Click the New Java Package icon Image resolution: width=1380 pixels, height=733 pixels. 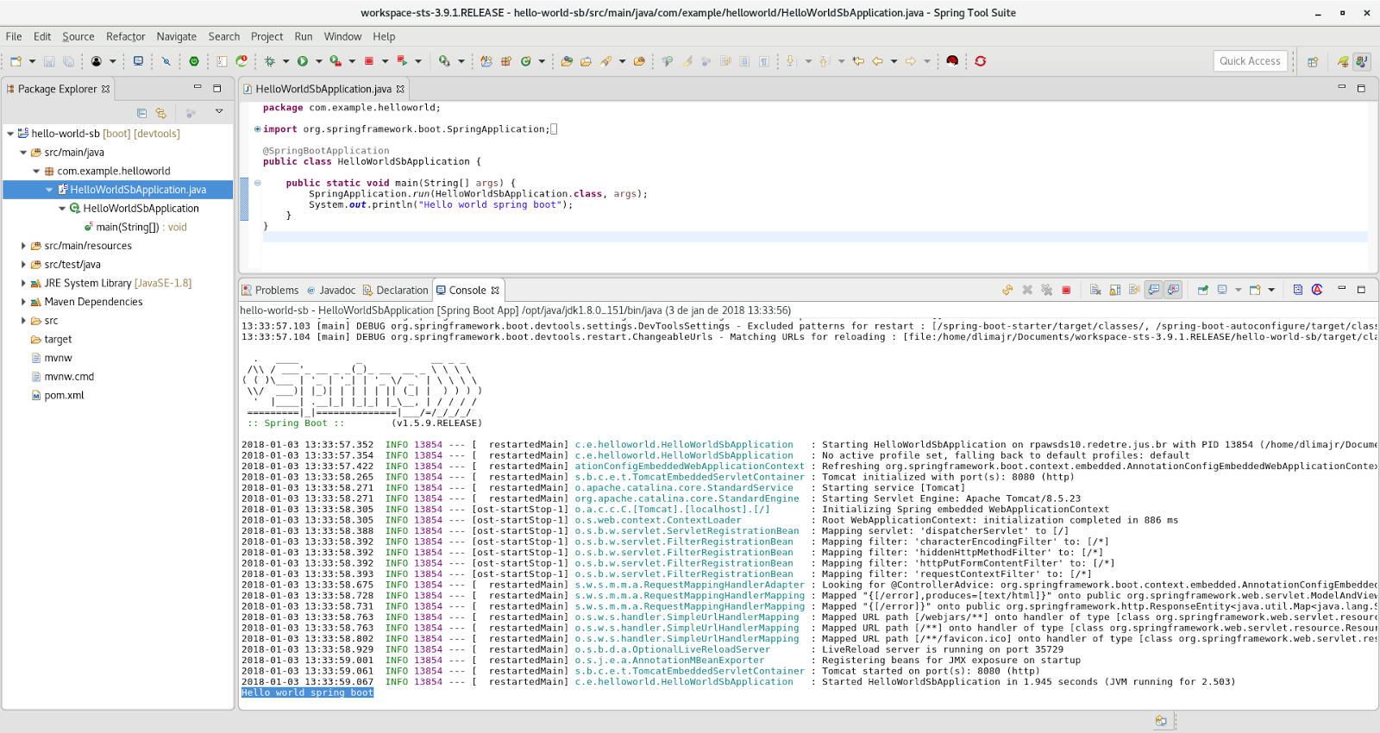506,61
